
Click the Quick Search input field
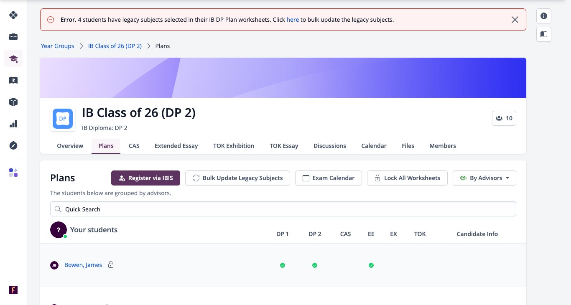click(283, 209)
